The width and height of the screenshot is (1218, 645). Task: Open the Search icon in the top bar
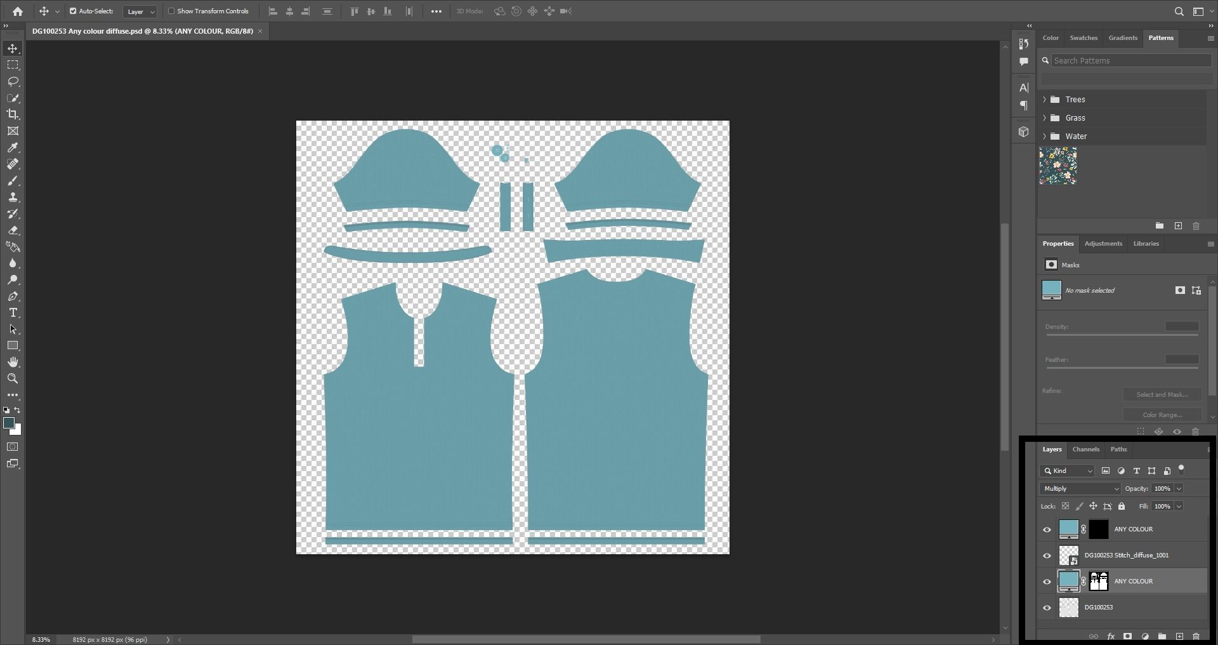(x=1179, y=11)
